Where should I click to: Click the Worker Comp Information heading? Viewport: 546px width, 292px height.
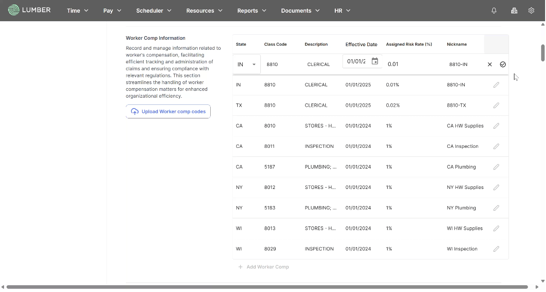pyautogui.click(x=156, y=38)
